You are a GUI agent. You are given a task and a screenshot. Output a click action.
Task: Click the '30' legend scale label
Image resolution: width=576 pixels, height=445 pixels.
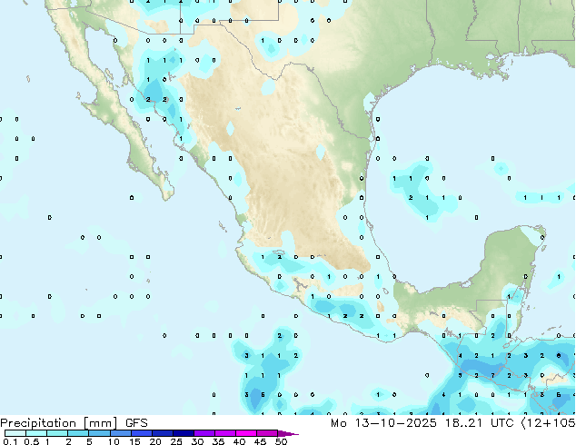click(x=197, y=441)
